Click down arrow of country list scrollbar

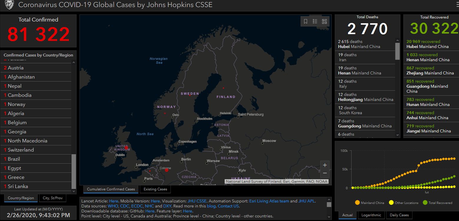pyautogui.click(x=74, y=192)
